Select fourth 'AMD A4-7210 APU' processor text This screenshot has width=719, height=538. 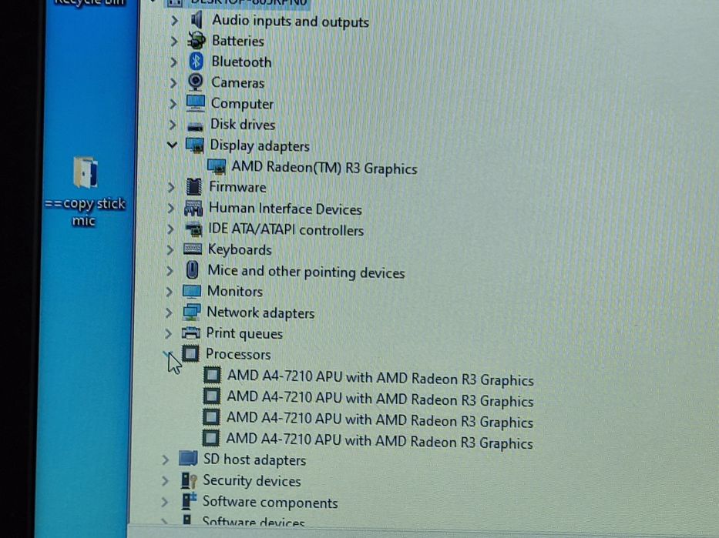tap(379, 441)
